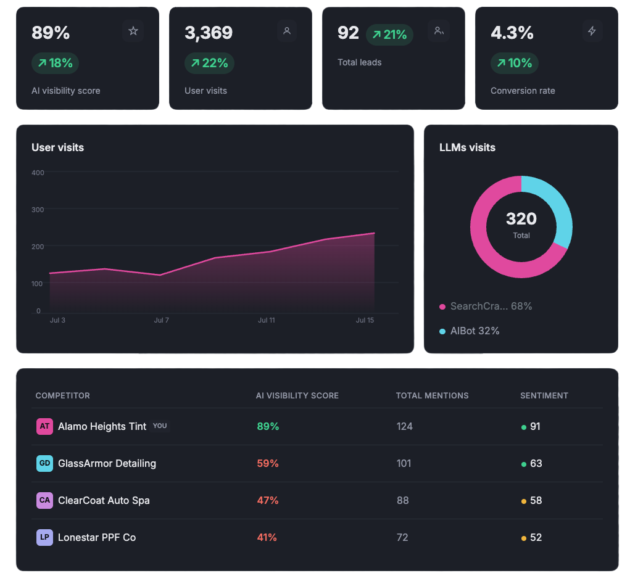This screenshot has width=630, height=581.
Task: Click the person icon on User visits card
Action: click(287, 31)
